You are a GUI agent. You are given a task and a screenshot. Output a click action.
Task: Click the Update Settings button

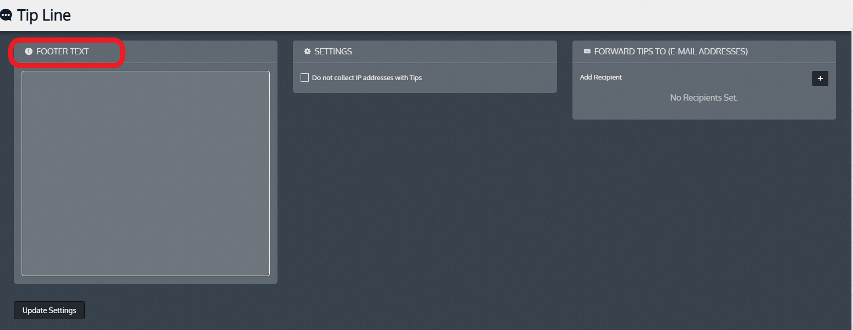(x=49, y=310)
